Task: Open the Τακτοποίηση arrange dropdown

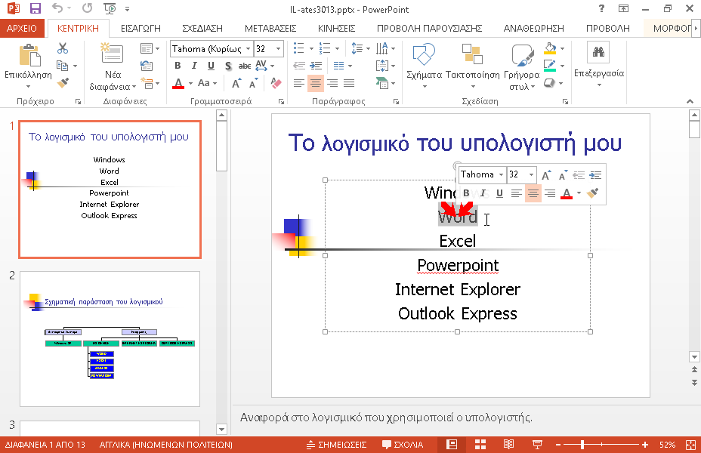Action: point(473,66)
